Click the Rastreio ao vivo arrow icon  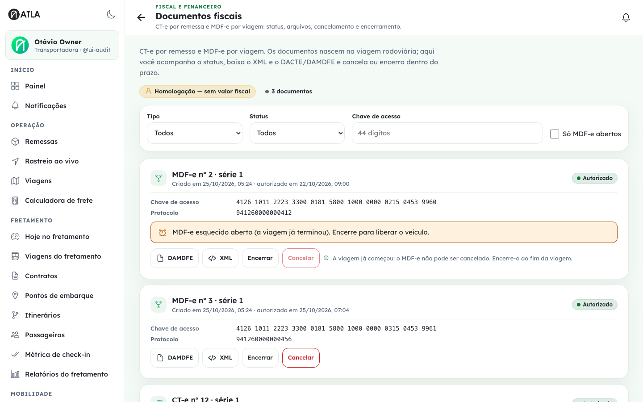pyautogui.click(x=15, y=161)
